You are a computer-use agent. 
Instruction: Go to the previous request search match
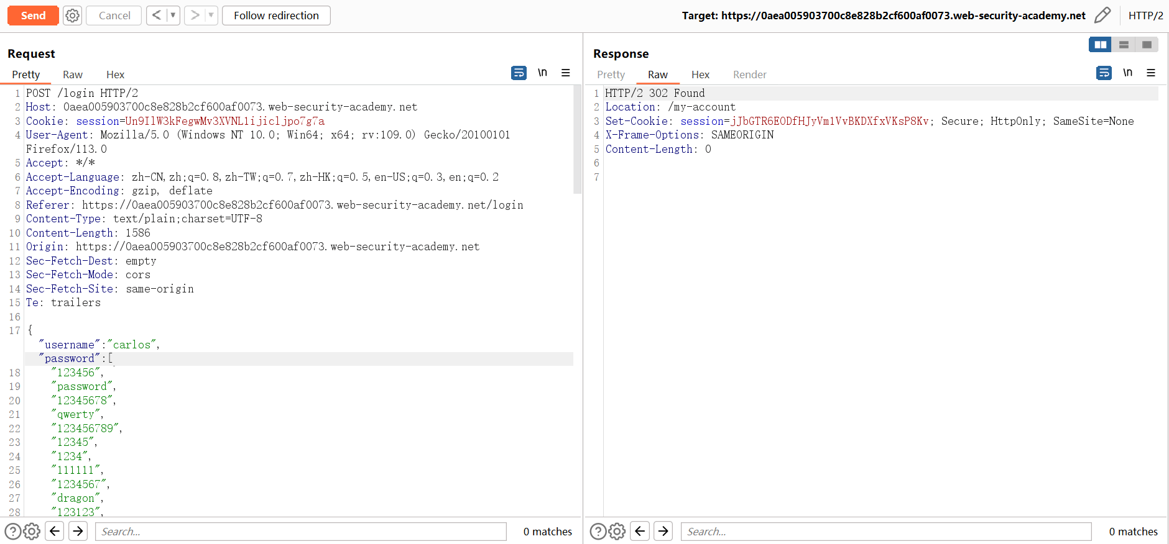55,532
